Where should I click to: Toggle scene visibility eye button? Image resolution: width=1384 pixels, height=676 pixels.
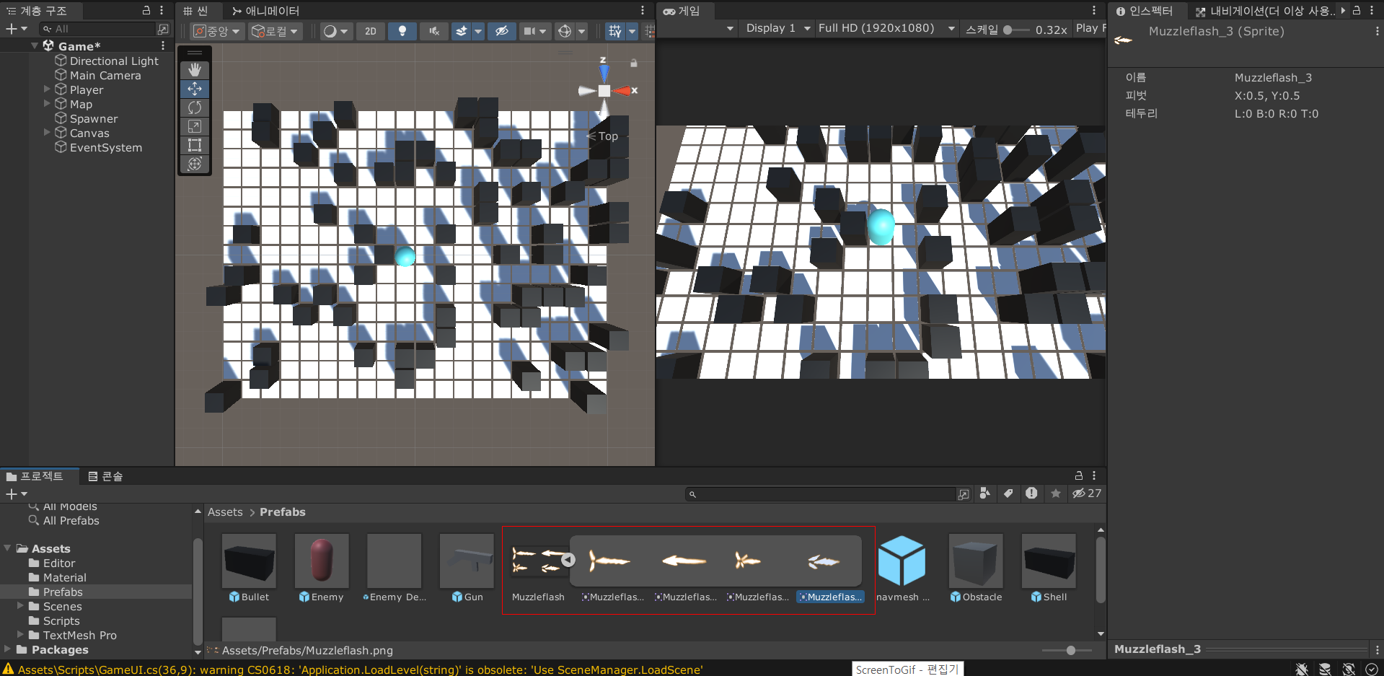tap(502, 31)
